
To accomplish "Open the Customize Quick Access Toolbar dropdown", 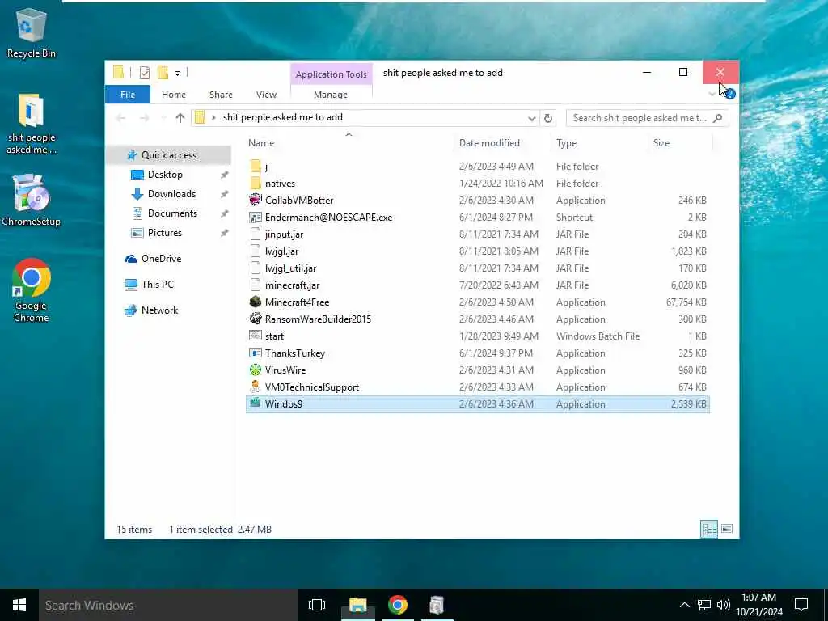I will [x=177, y=73].
